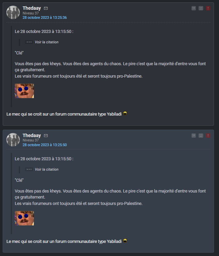Click the blacklist face icon on second post
219x256 pixels.
[x=201, y=135]
